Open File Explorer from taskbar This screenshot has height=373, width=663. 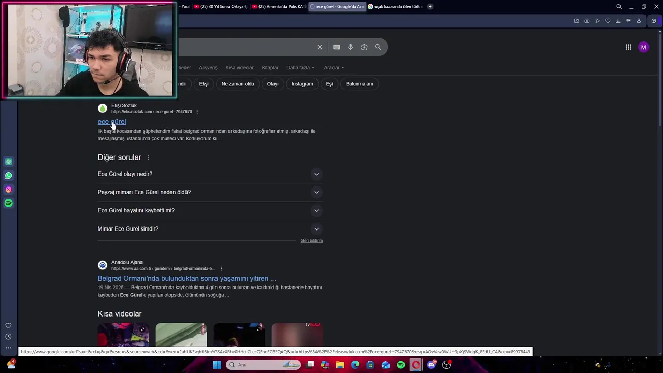tap(340, 365)
